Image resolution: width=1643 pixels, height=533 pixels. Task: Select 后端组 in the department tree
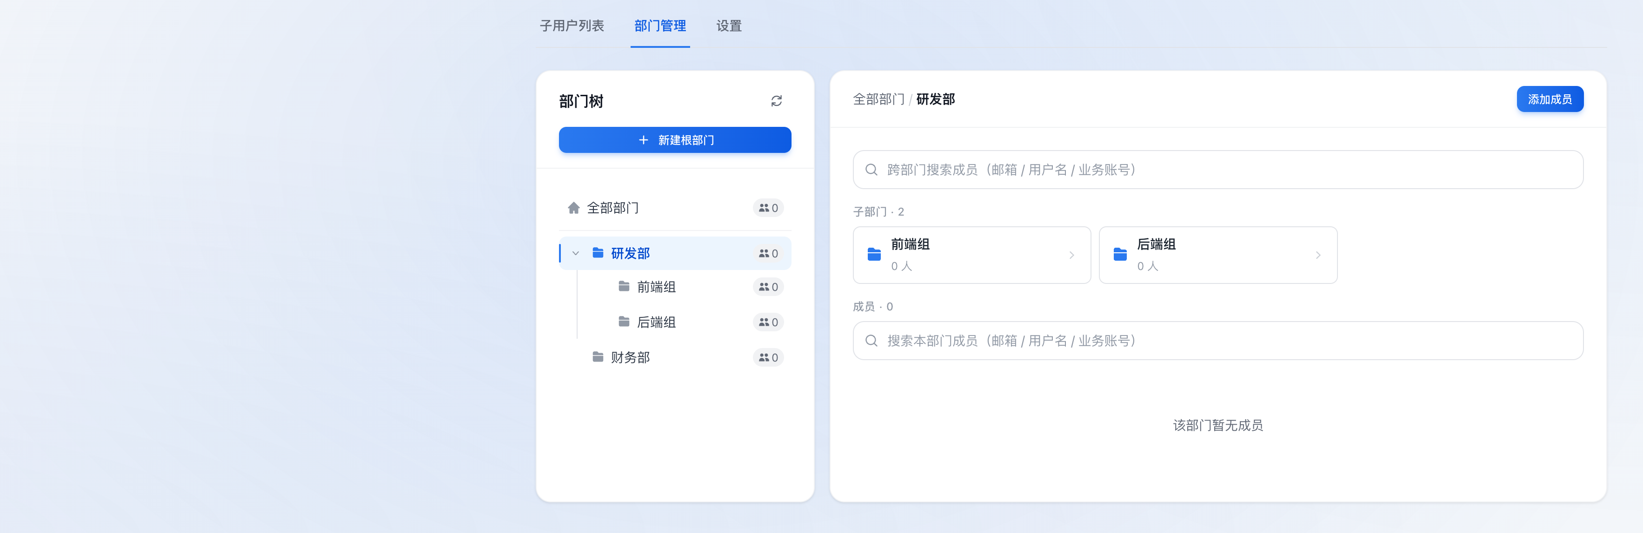click(x=687, y=322)
